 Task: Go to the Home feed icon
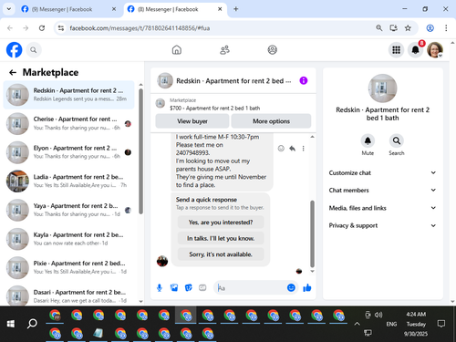(177, 50)
